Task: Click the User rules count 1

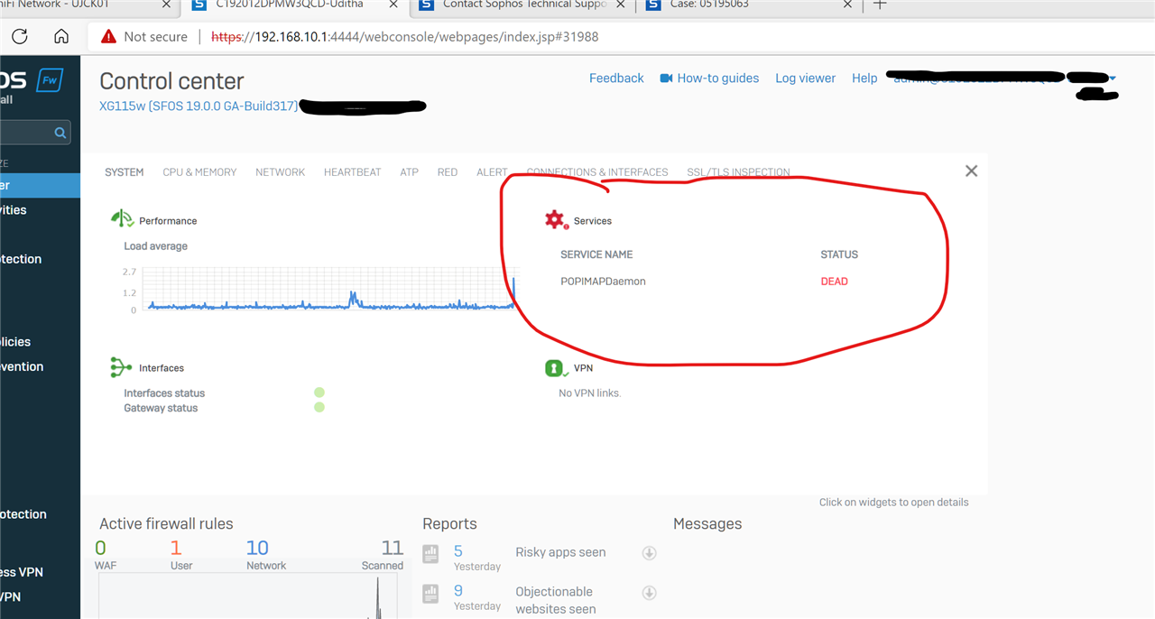Action: (x=176, y=548)
